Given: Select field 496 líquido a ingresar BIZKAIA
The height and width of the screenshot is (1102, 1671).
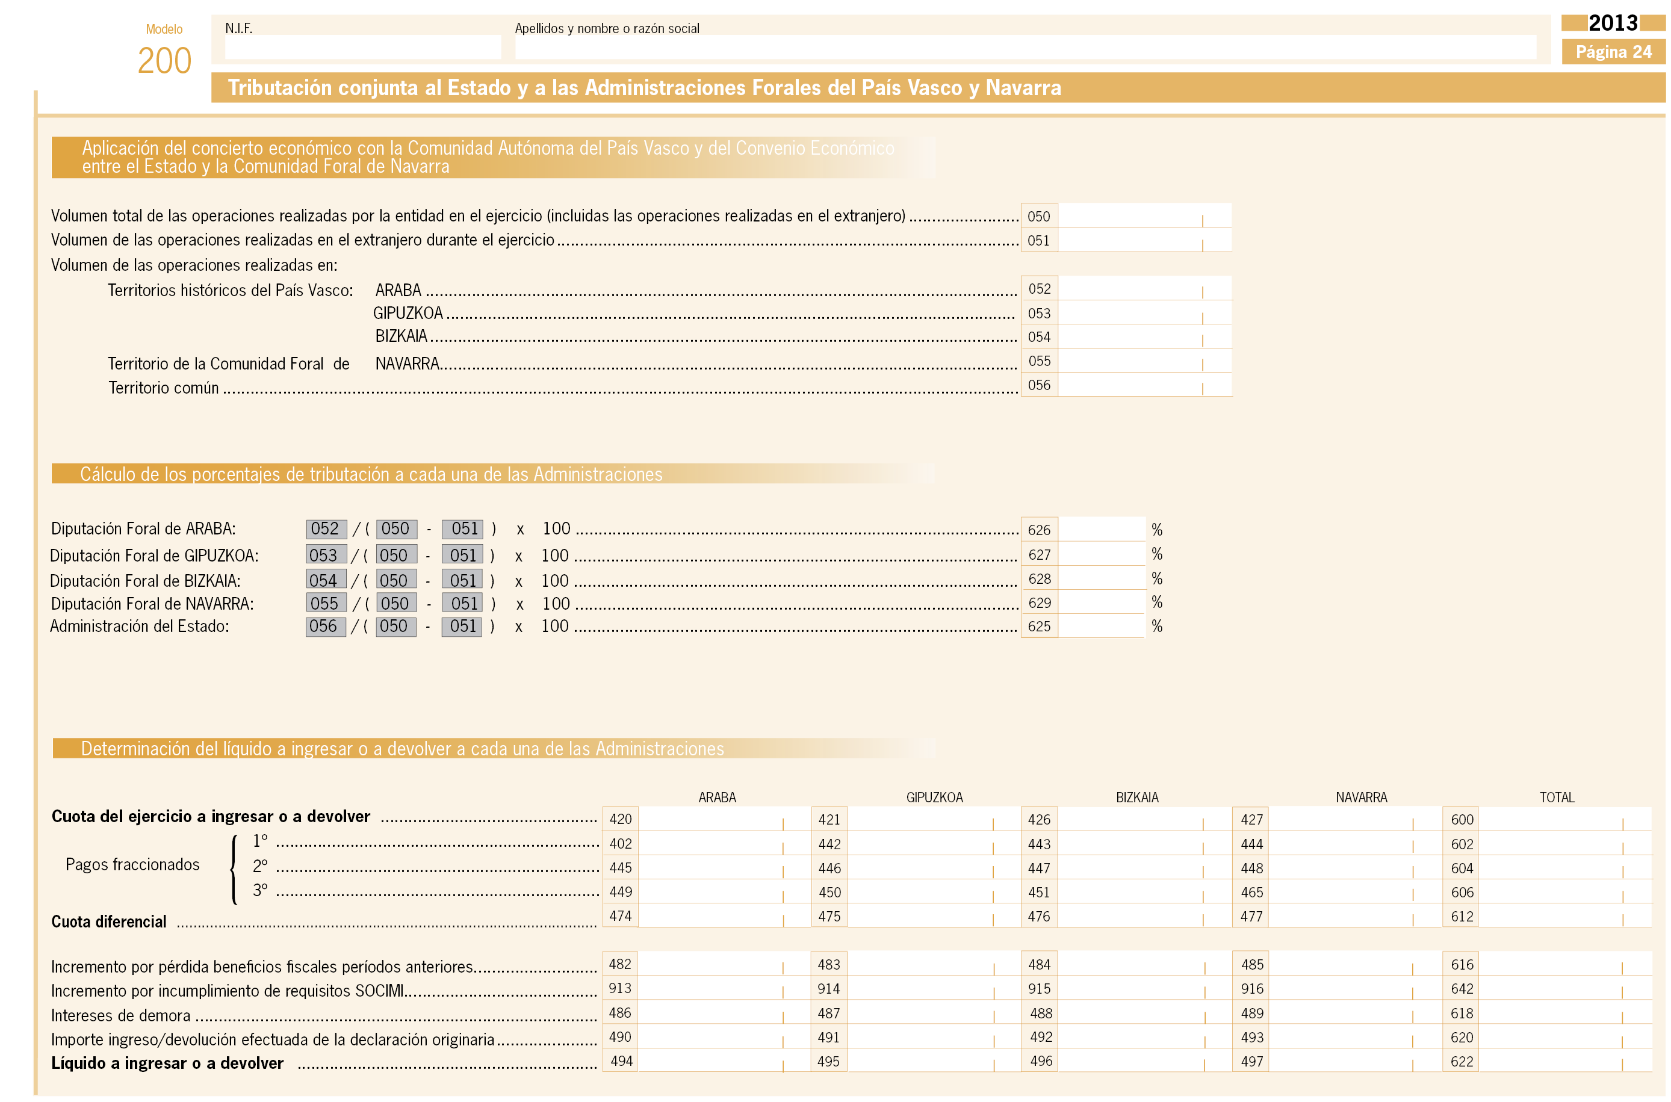Looking at the screenshot, I should (x=1144, y=1060).
